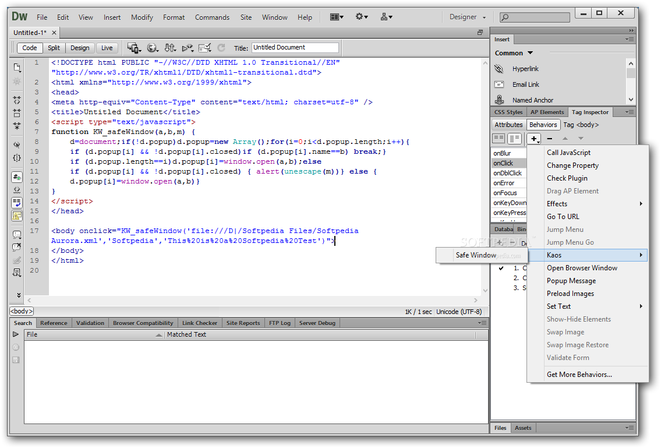Click the plus Add Behavior button

[x=534, y=139]
